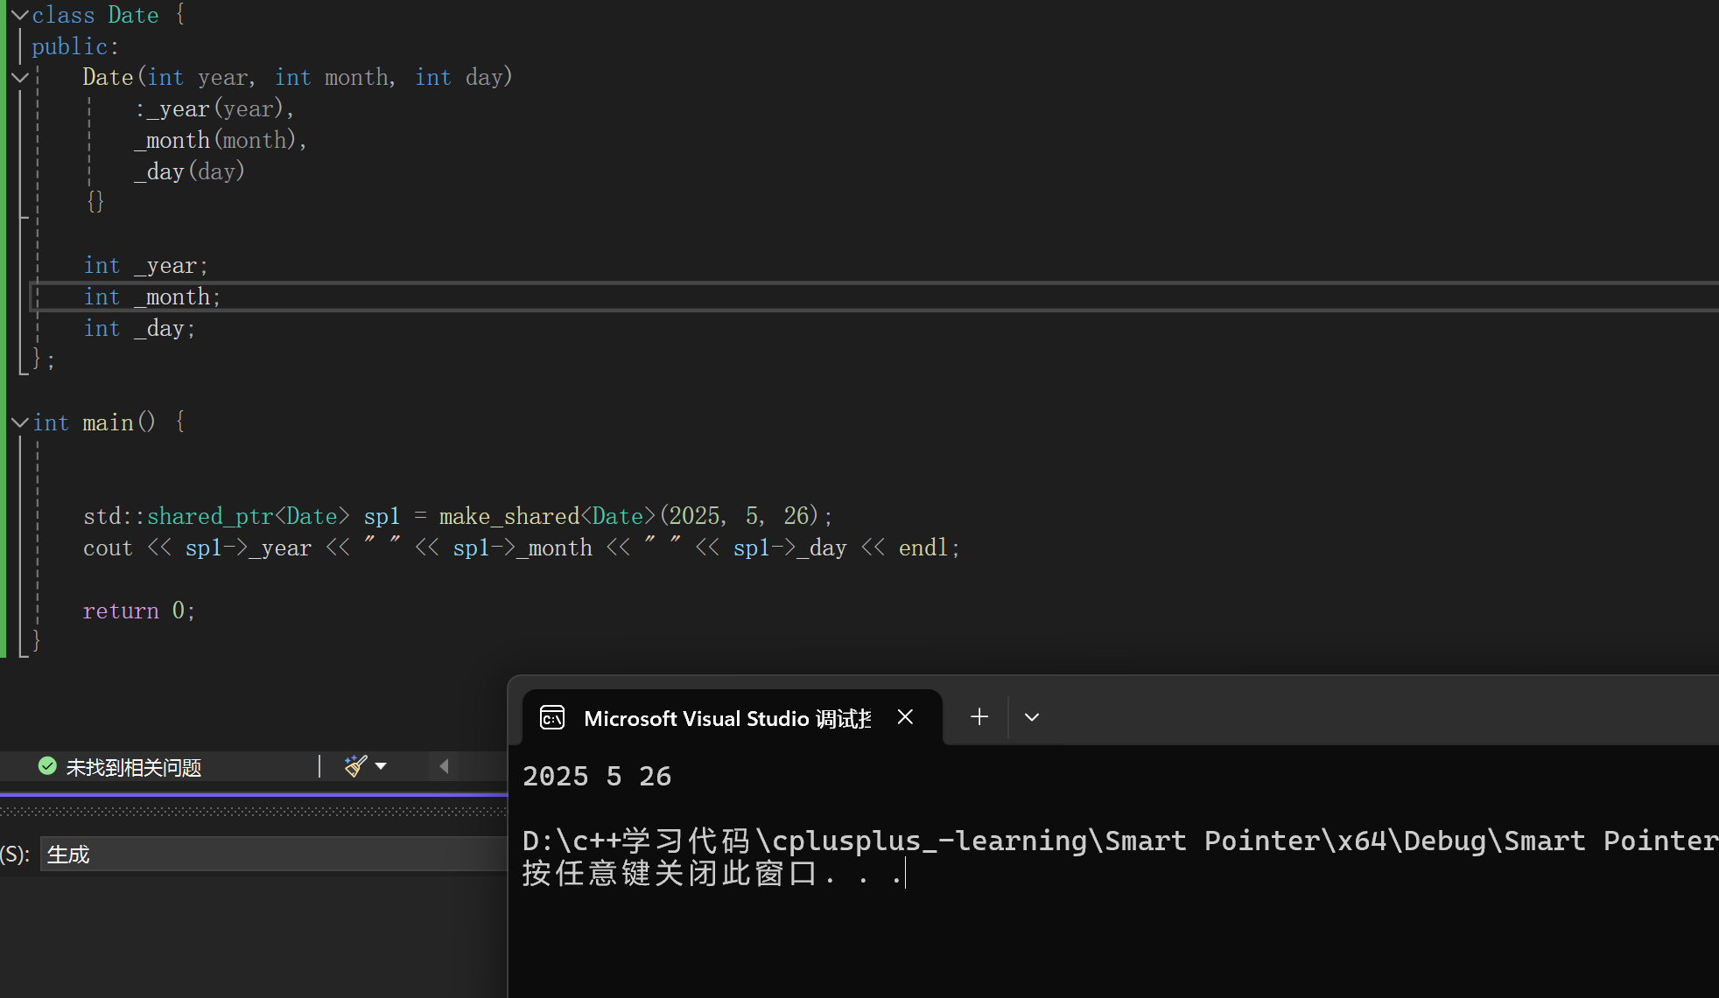Click the dotted splitter grip above output panel
Screen dimensions: 1719x998
[254, 812]
